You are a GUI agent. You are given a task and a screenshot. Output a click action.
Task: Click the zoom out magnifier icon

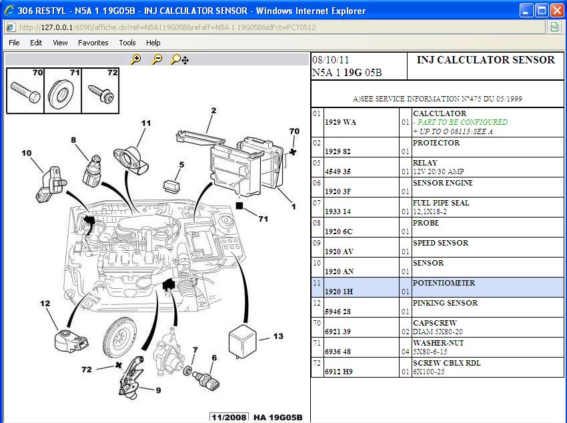(x=157, y=59)
